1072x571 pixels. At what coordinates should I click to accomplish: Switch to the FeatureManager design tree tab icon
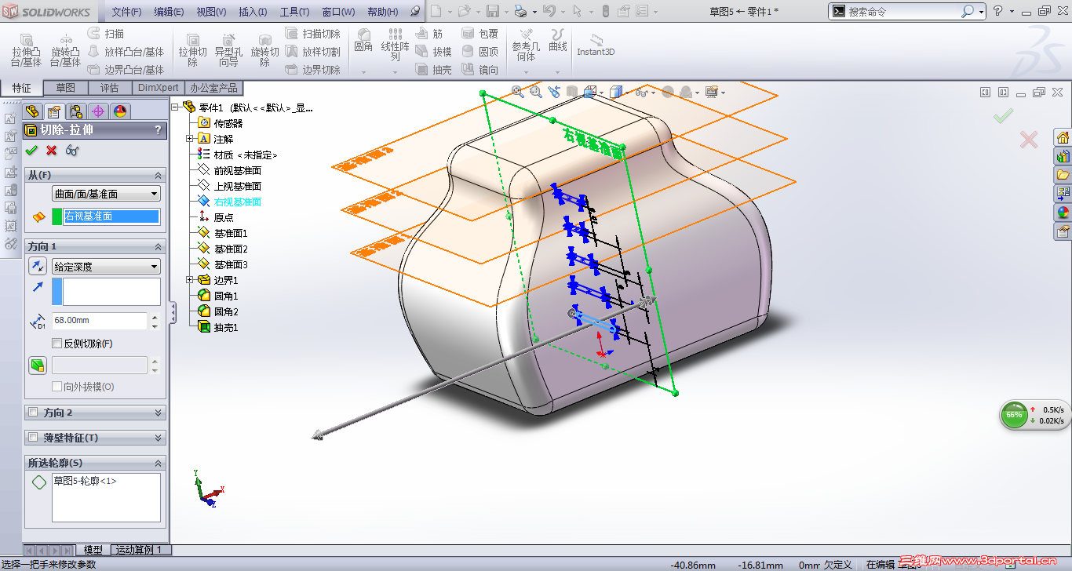pyautogui.click(x=32, y=111)
